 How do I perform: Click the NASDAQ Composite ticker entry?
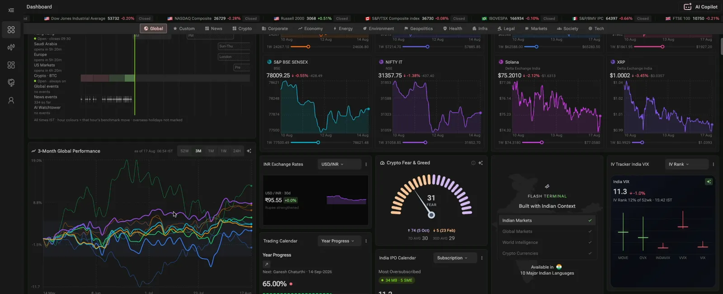point(212,19)
